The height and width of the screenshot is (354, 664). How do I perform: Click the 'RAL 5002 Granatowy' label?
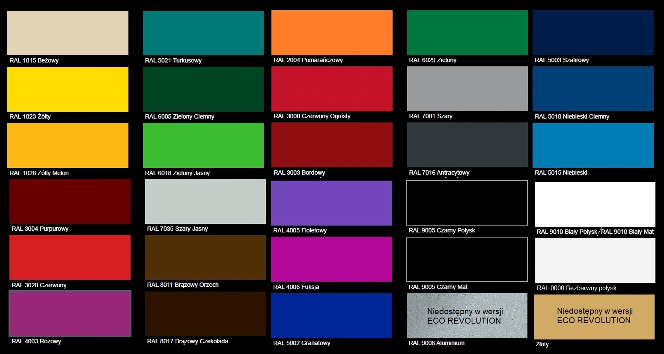coord(302,343)
